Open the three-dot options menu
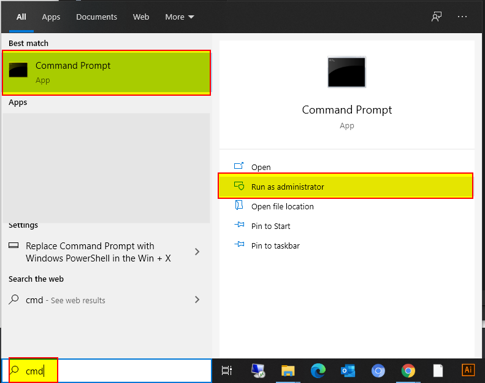The height and width of the screenshot is (383, 485). point(462,17)
